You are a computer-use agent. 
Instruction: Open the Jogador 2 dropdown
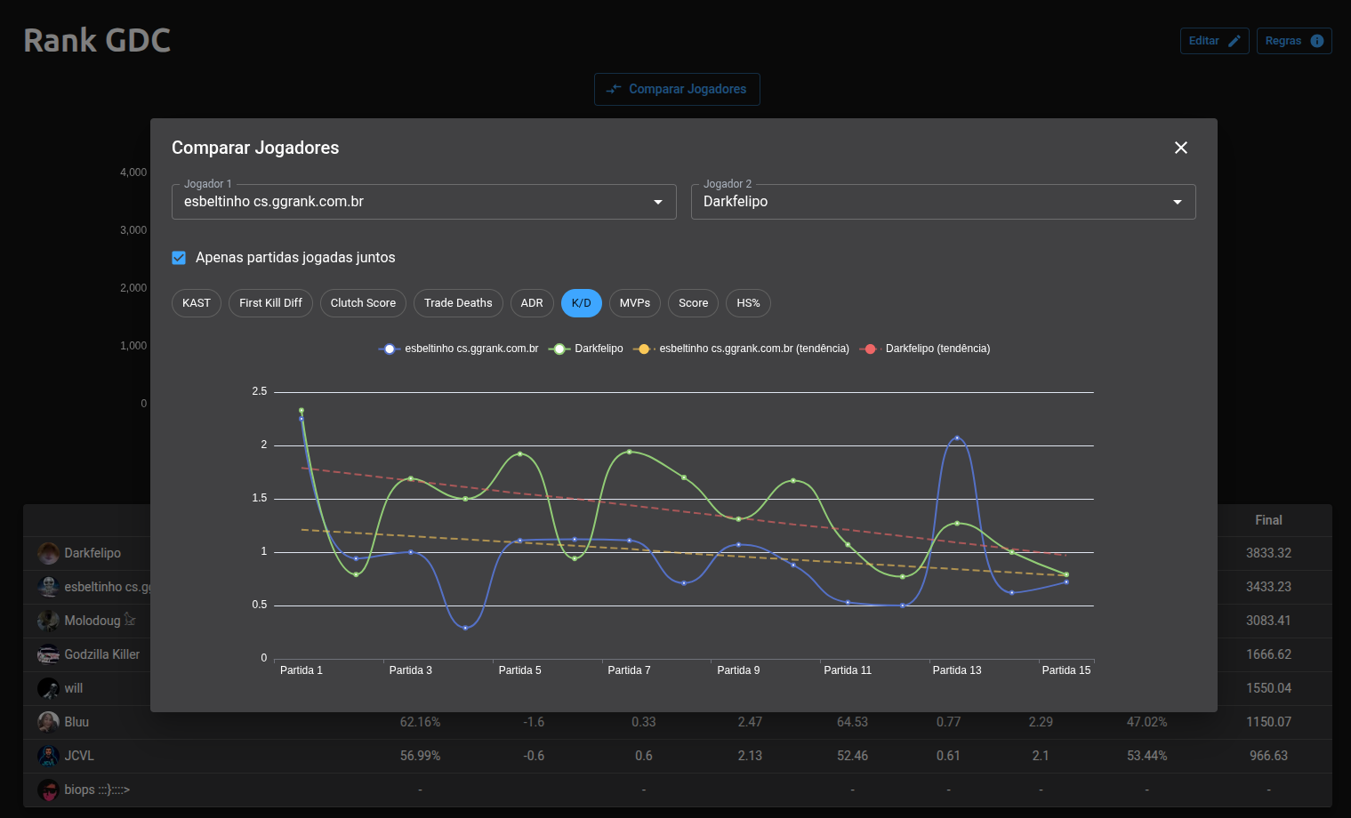click(x=943, y=202)
